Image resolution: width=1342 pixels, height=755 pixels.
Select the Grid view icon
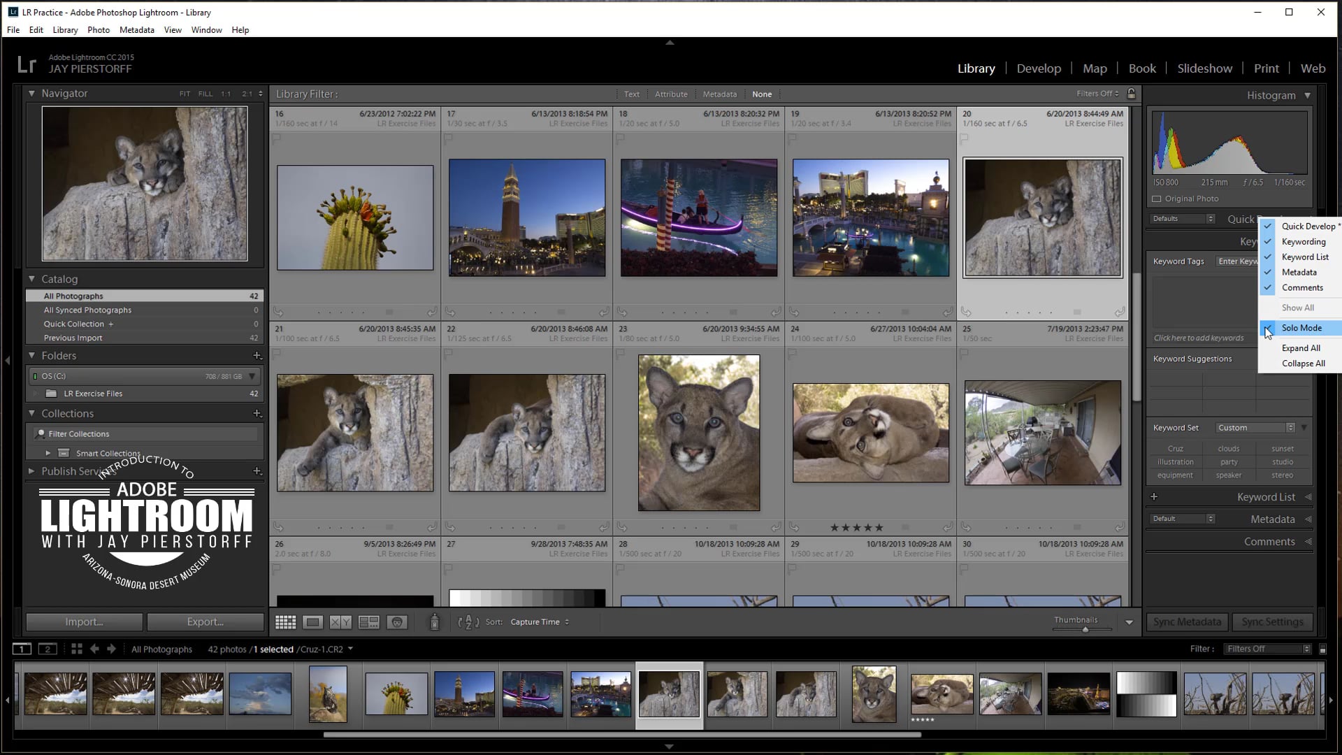(x=285, y=621)
